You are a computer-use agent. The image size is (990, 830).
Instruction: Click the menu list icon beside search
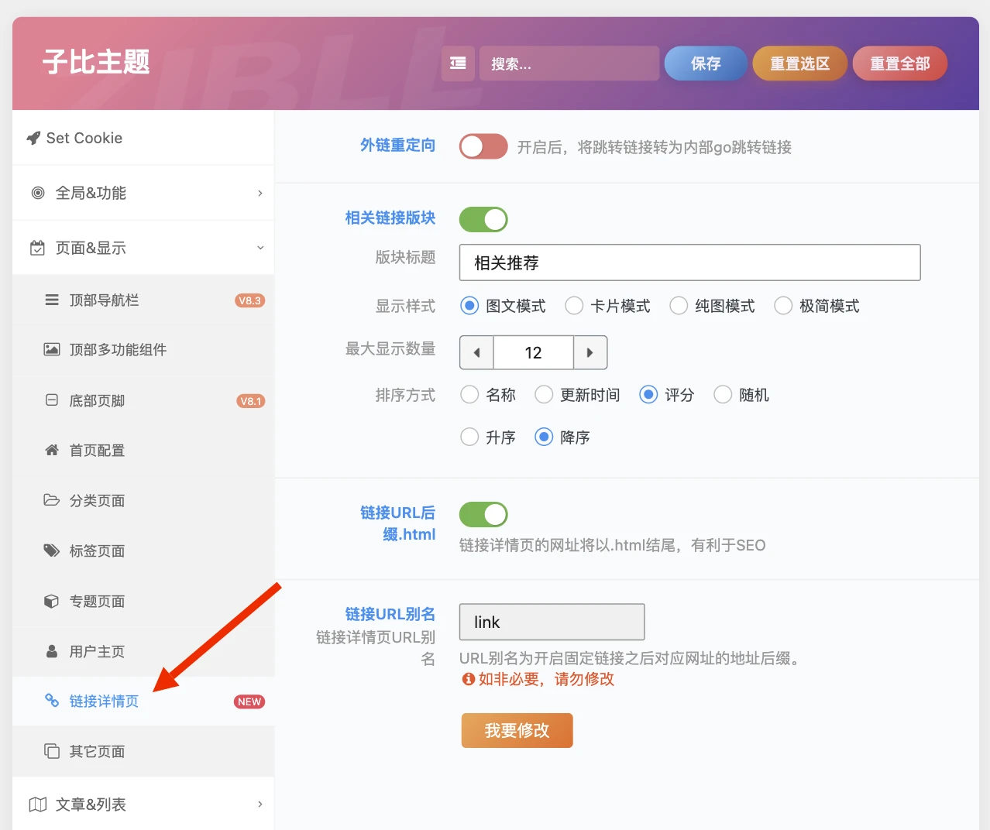pos(458,63)
